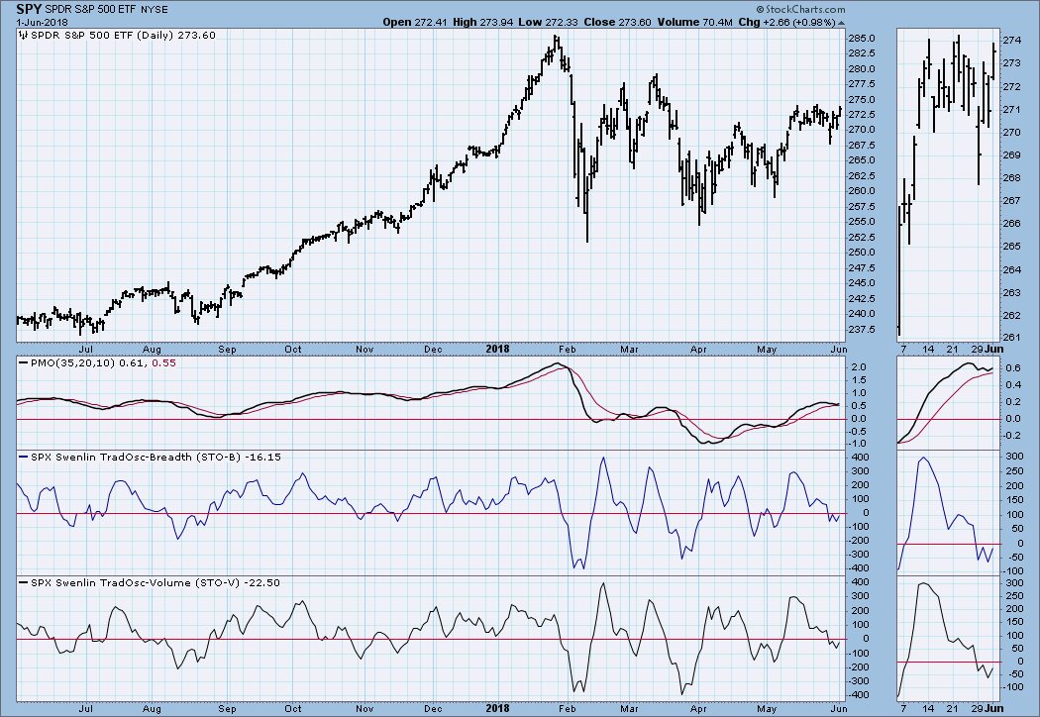
Task: Click the 285.0 price axis label
Action: (x=861, y=39)
